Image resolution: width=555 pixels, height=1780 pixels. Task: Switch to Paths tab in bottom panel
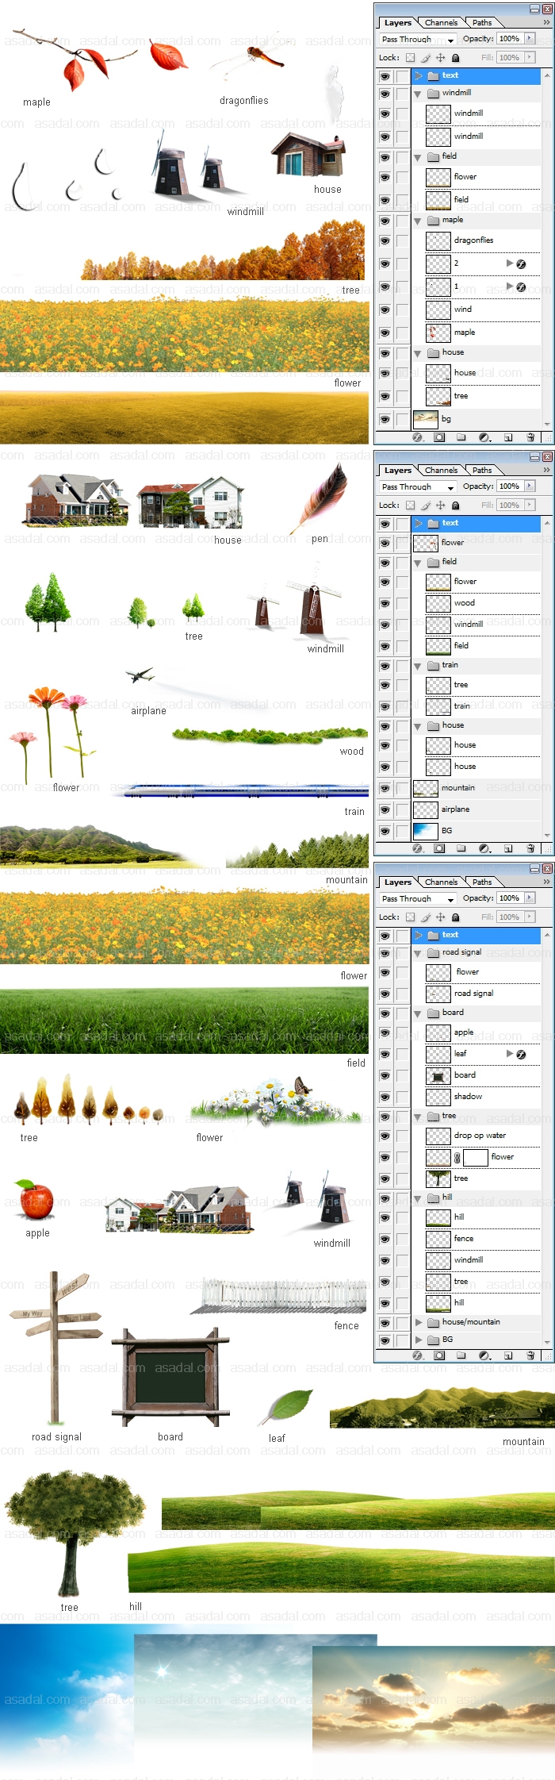tap(482, 882)
